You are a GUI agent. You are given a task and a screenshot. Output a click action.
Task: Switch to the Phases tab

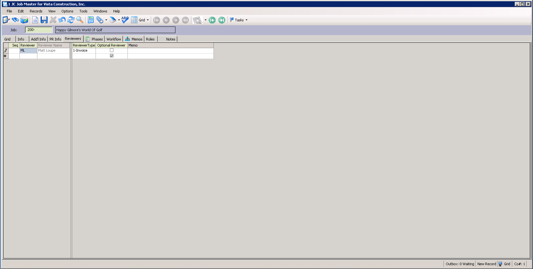[94, 39]
